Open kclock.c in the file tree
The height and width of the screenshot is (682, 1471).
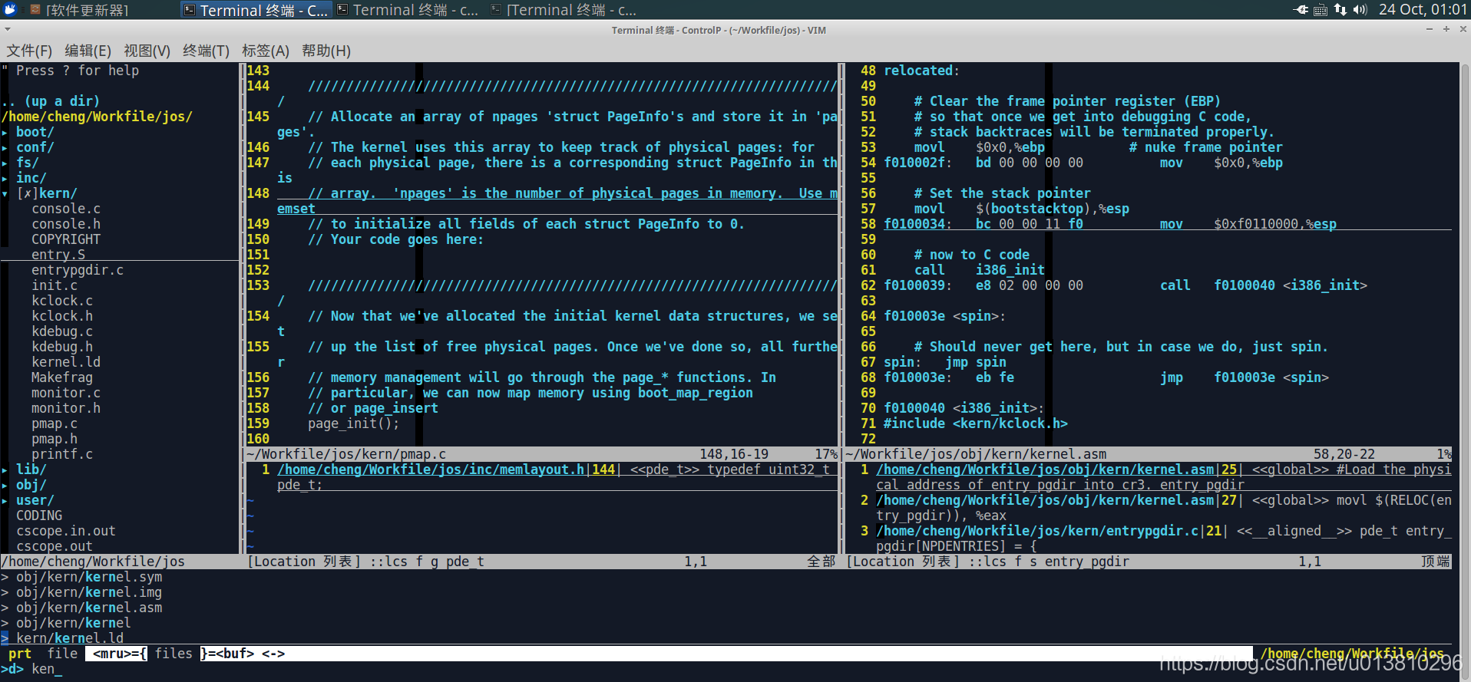point(62,301)
